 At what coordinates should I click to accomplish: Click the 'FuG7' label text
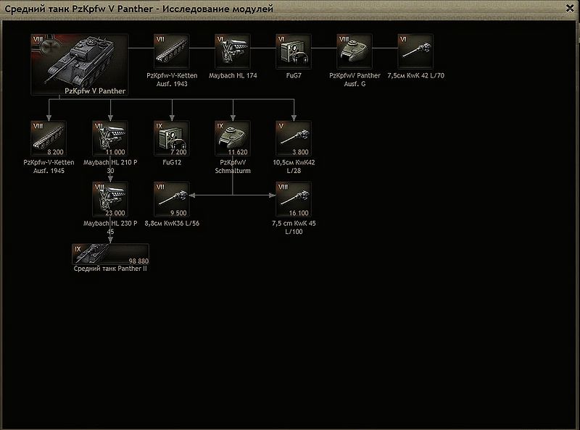(x=294, y=75)
